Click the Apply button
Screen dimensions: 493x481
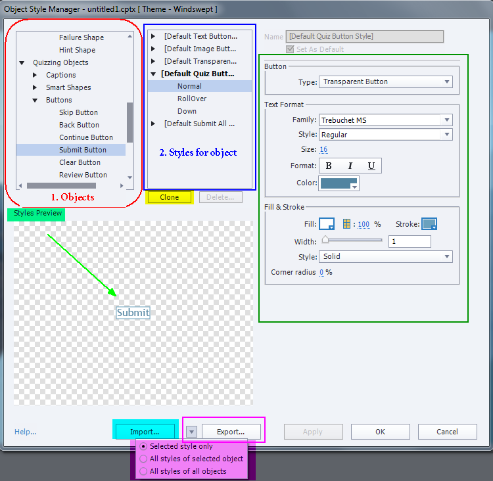pyautogui.click(x=313, y=432)
